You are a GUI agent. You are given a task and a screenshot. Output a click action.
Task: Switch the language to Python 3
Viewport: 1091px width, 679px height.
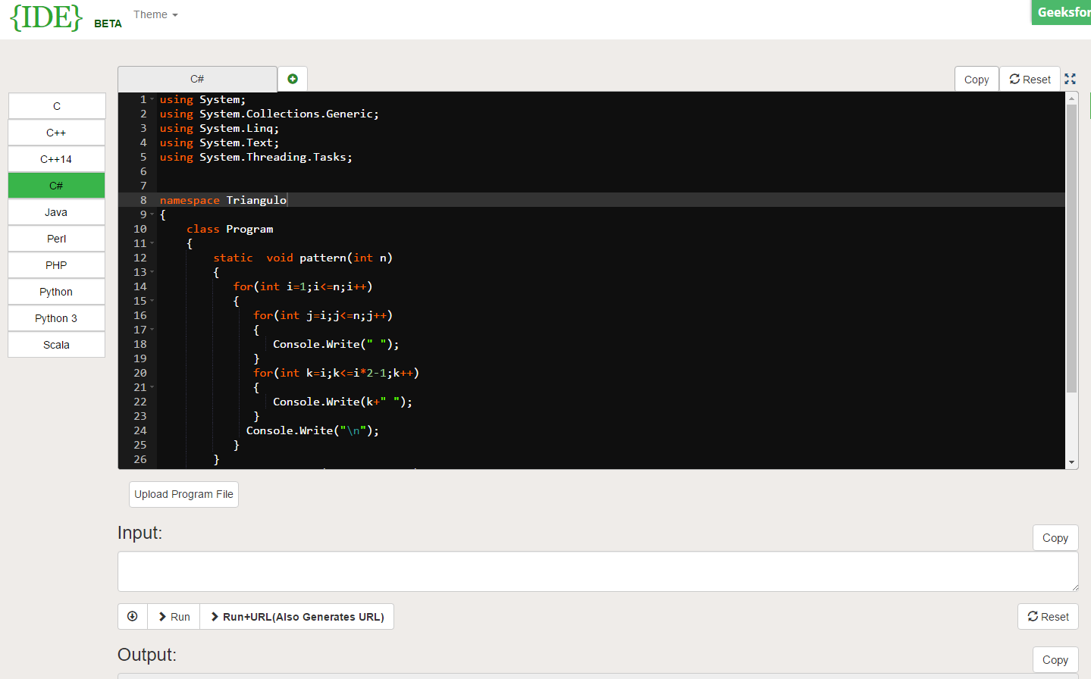[56, 318]
